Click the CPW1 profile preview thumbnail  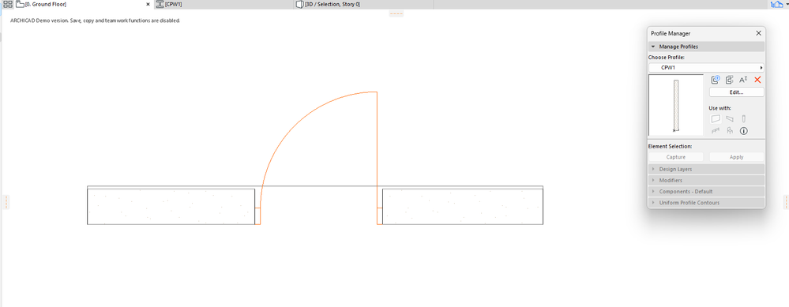click(x=676, y=106)
